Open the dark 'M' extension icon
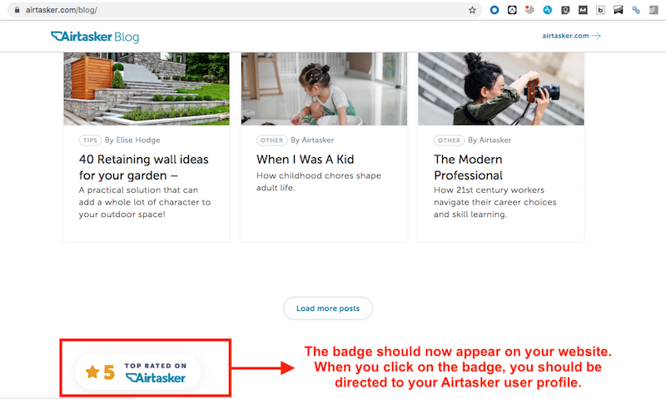This screenshot has height=399, width=666. pyautogui.click(x=583, y=10)
